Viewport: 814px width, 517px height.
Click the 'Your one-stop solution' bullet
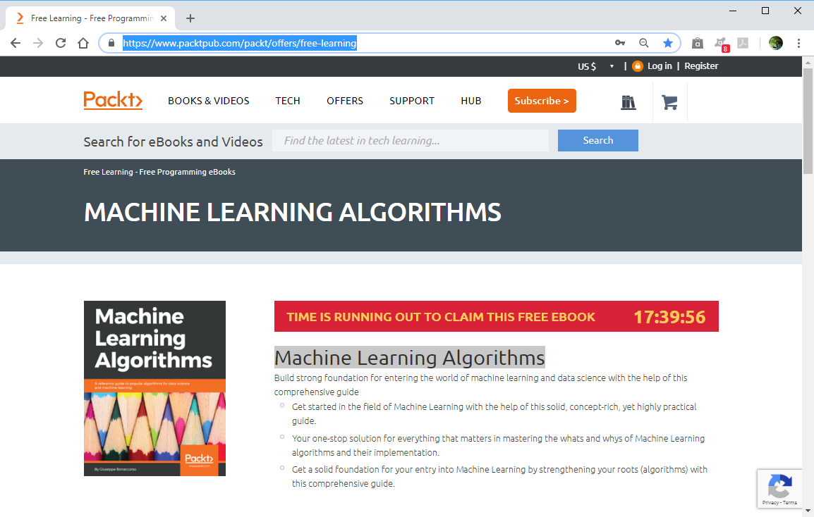pos(498,445)
